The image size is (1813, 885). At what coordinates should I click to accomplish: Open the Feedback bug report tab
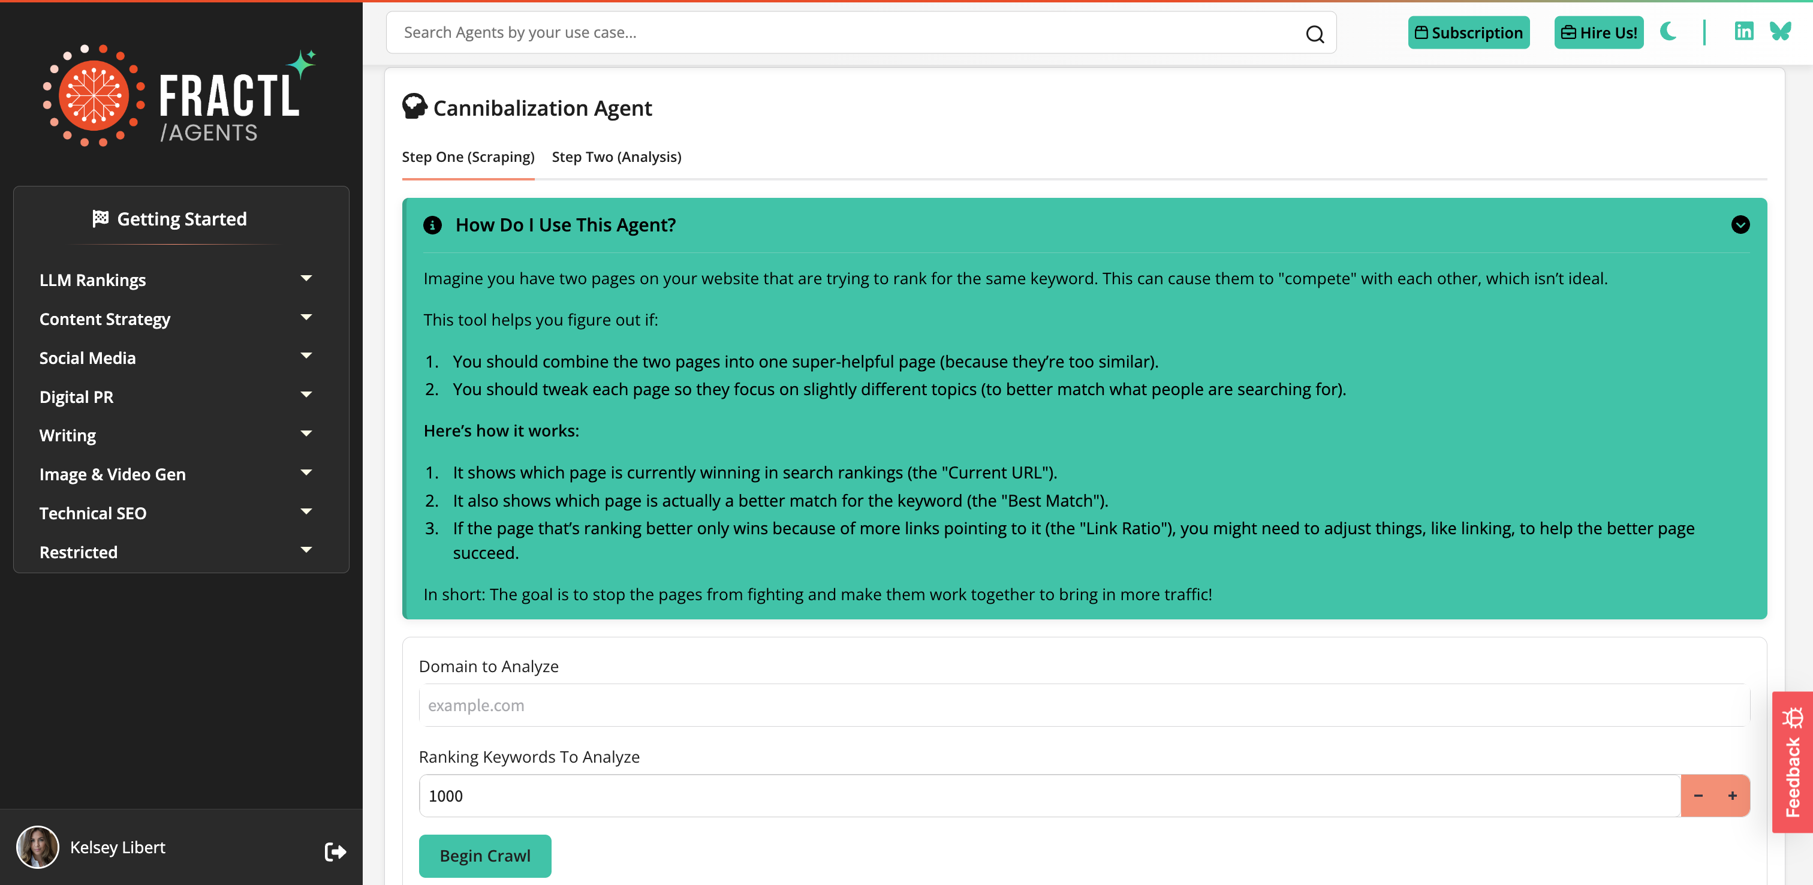coord(1791,764)
